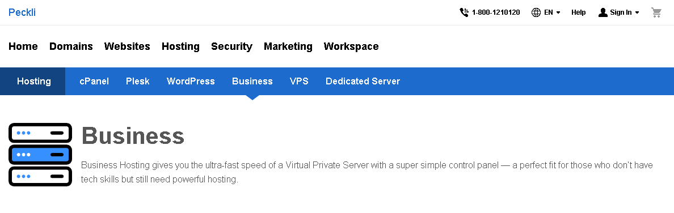Open the Domains menu item
Image resolution: width=674 pixels, height=213 pixels.
71,46
